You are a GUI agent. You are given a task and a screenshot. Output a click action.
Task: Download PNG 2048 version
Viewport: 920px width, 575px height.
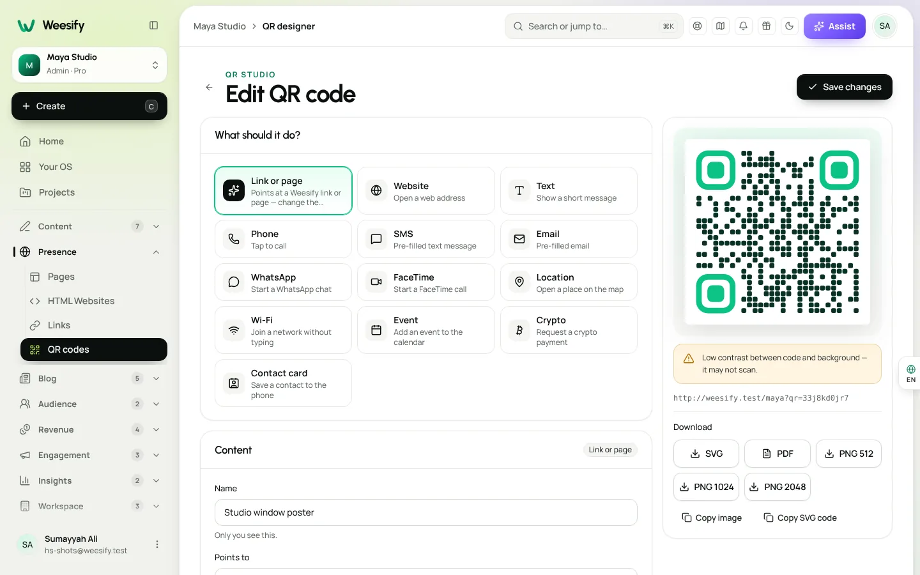click(778, 487)
